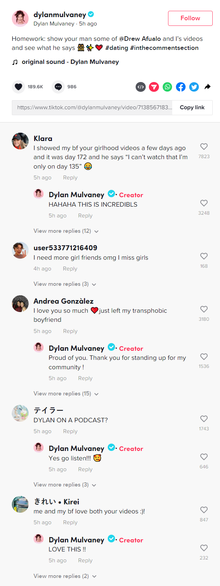Follow dylanmulvaney
The width and height of the screenshot is (220, 586).
tap(190, 18)
